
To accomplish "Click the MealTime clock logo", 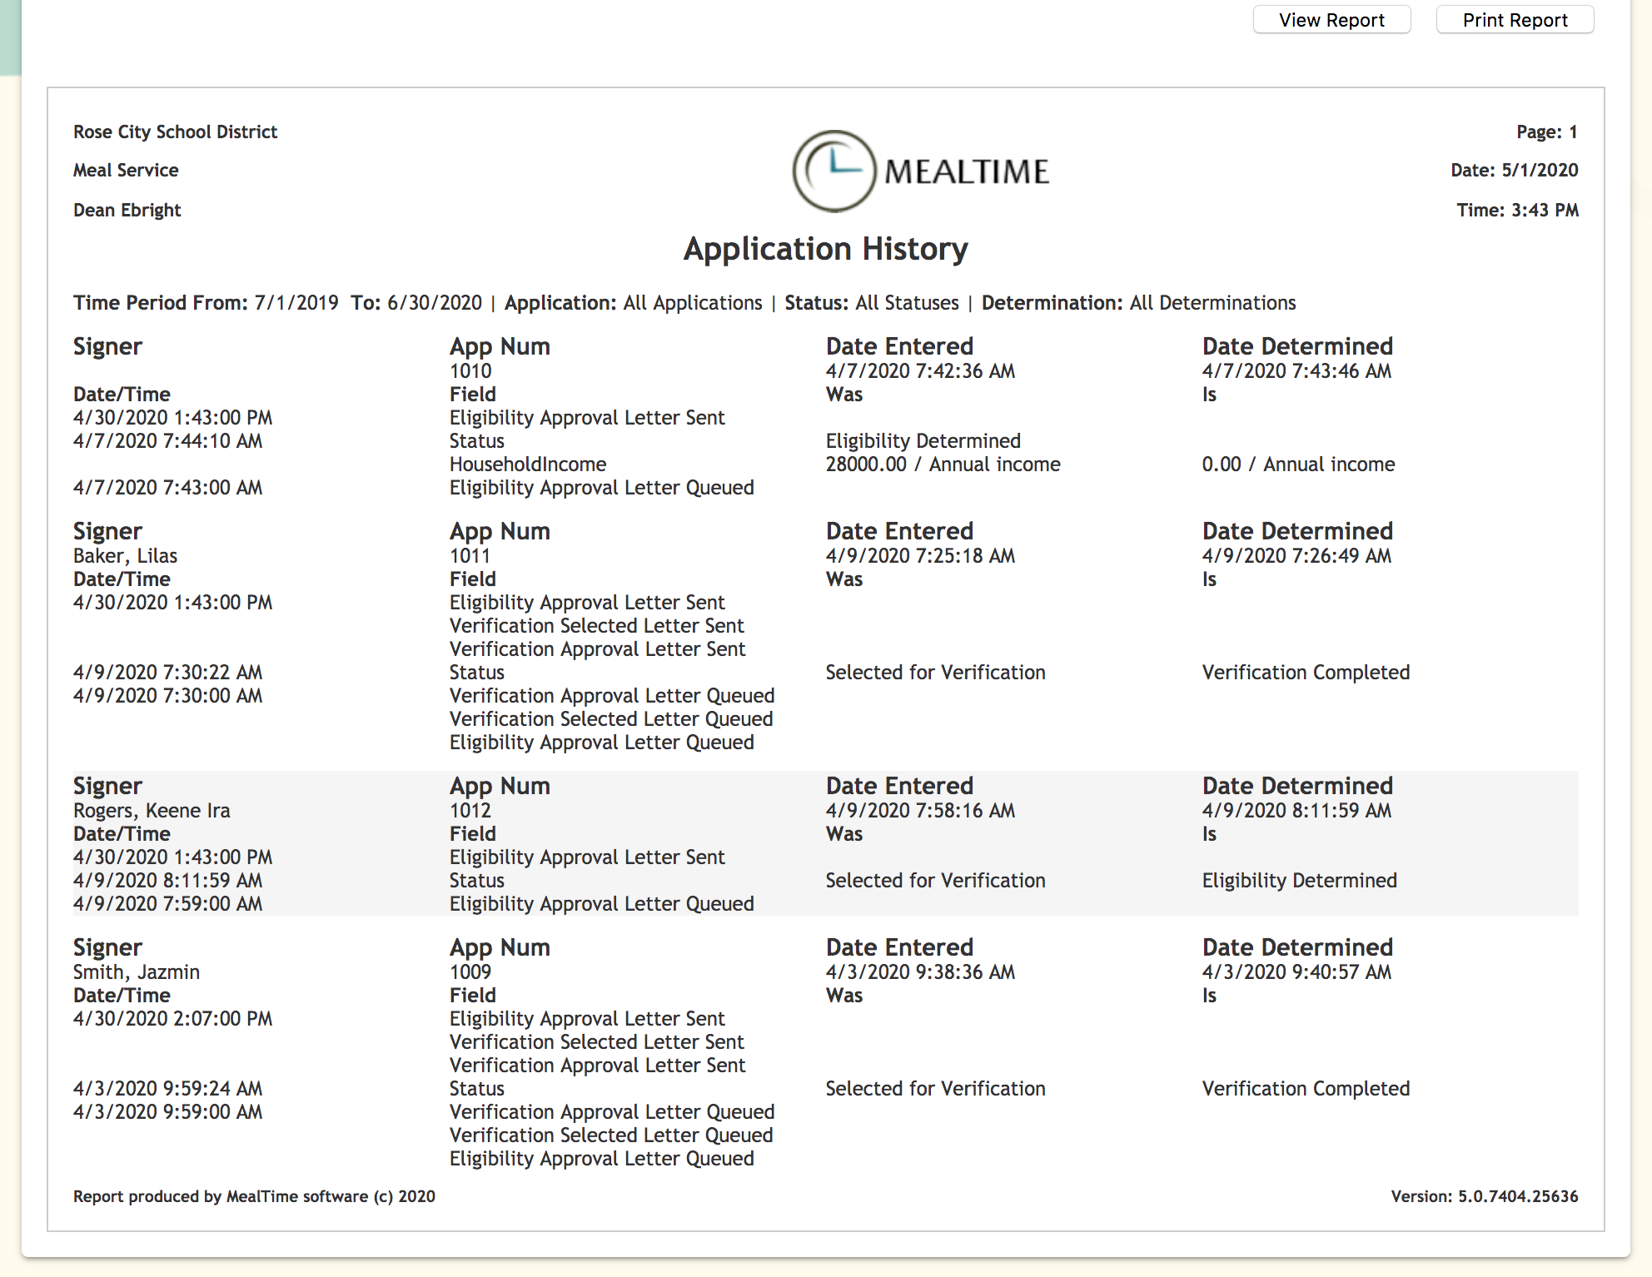I will pos(834,171).
